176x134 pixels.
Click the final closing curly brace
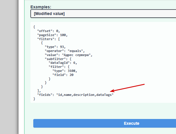[x=34, y=99]
